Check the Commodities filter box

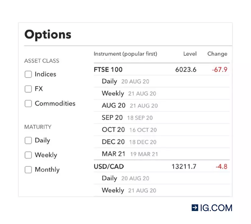click(28, 104)
